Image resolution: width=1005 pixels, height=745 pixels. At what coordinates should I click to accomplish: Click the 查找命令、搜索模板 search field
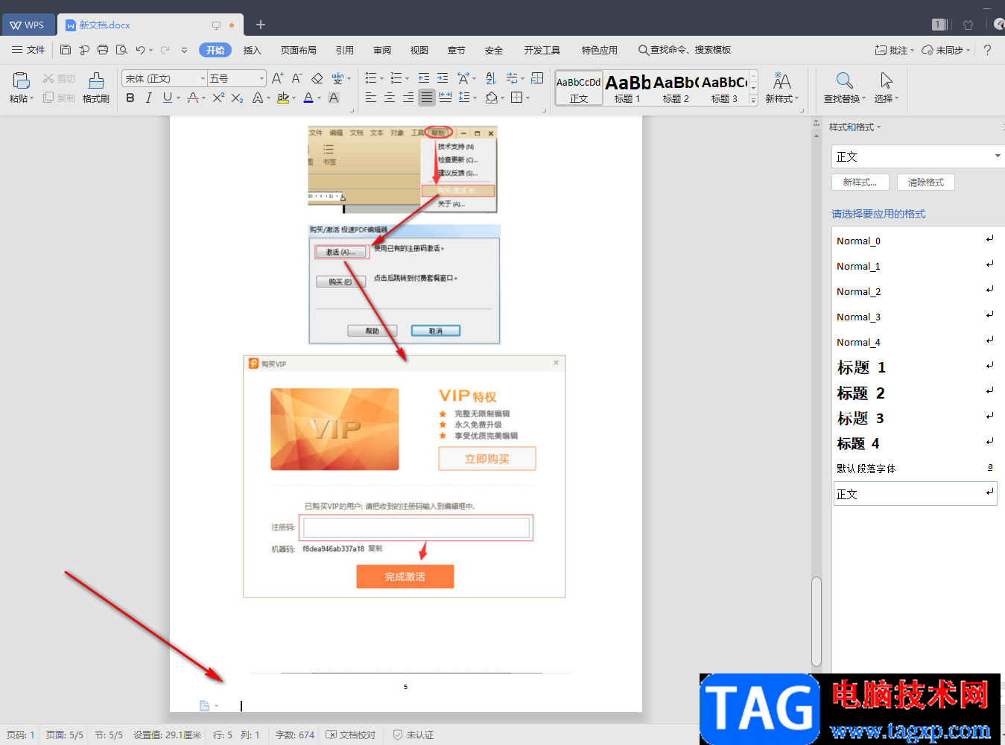685,50
